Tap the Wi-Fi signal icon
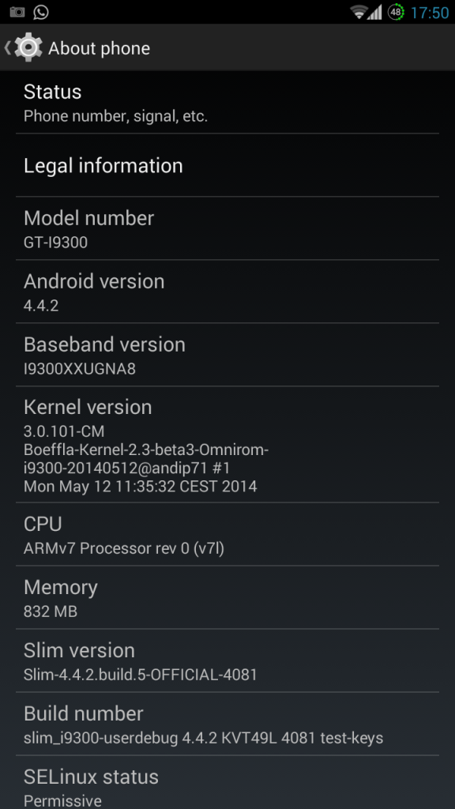The height and width of the screenshot is (809, 455). pyautogui.click(x=358, y=12)
